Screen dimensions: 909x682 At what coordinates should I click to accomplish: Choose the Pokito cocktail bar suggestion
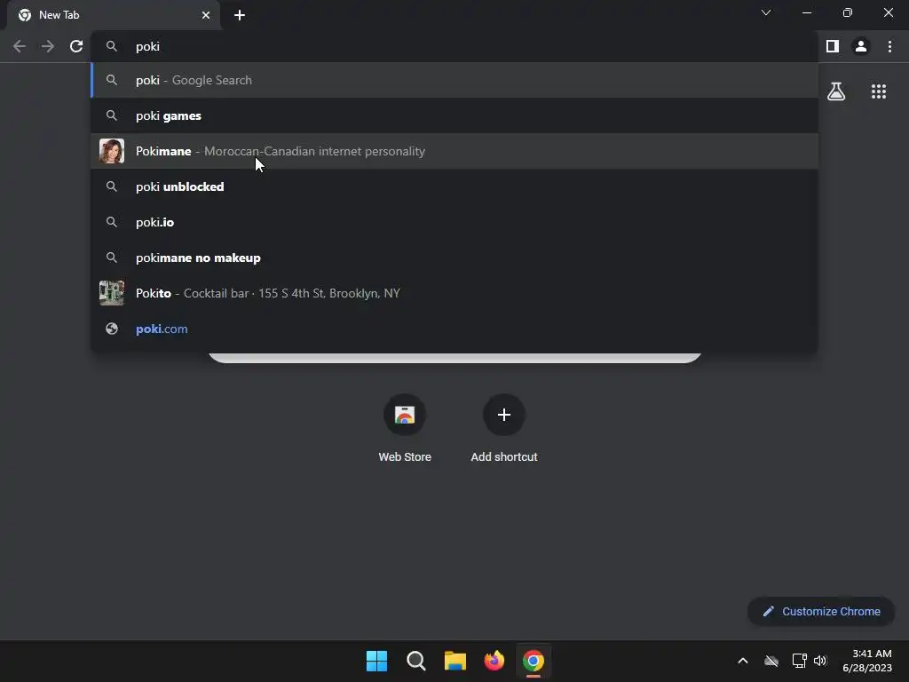tap(454, 293)
